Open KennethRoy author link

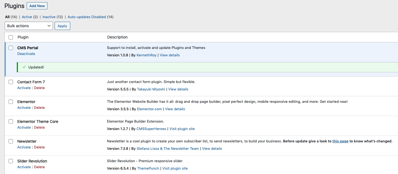click(146, 55)
